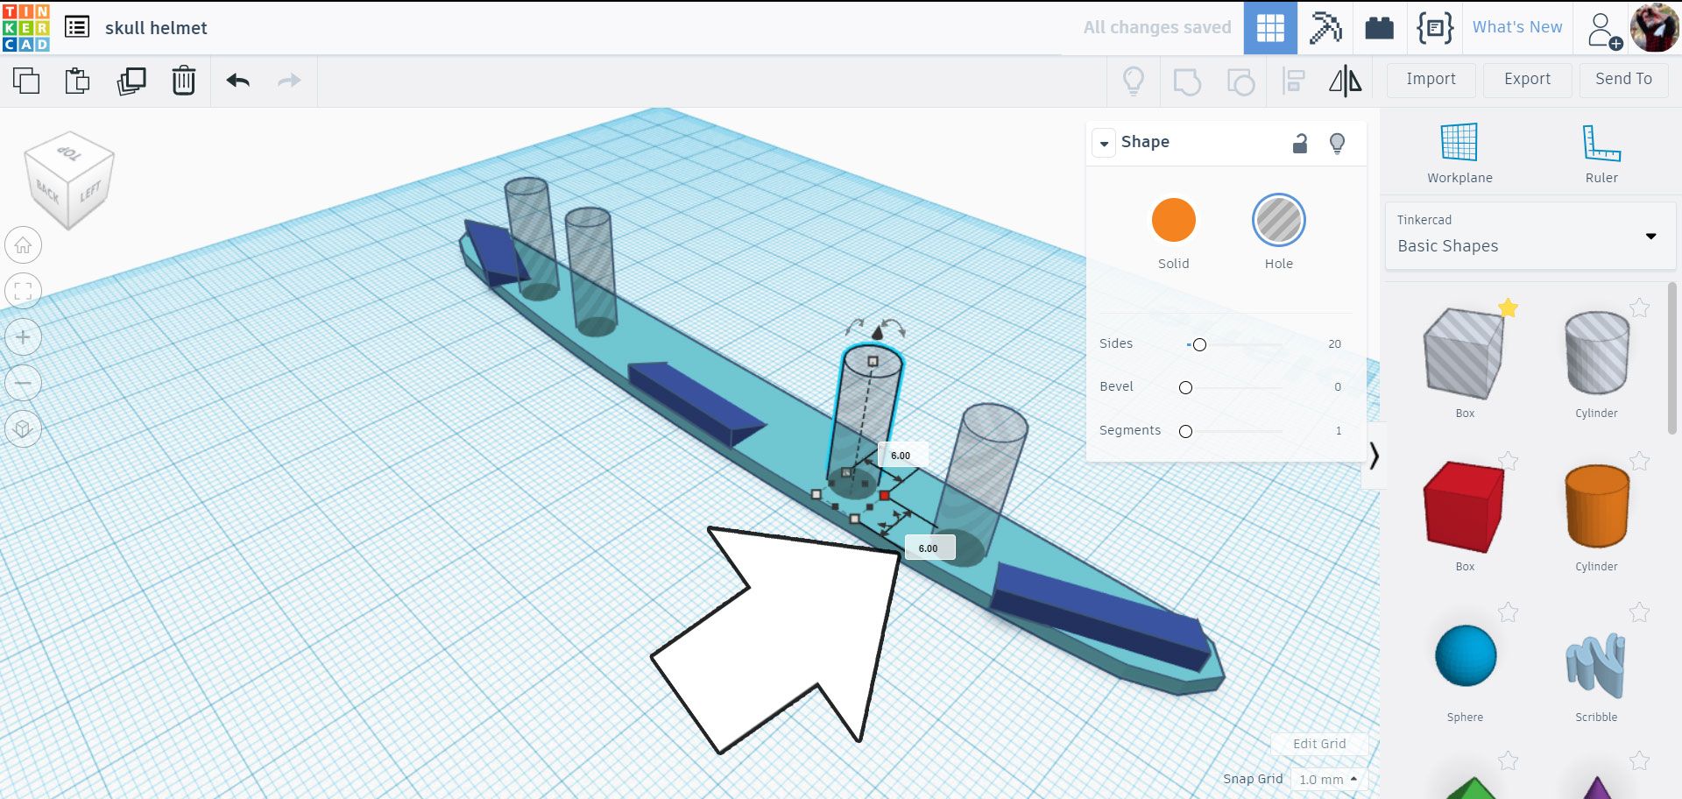Viewport: 1682px width, 799px height.
Task: Undo the last action
Action: (237, 81)
